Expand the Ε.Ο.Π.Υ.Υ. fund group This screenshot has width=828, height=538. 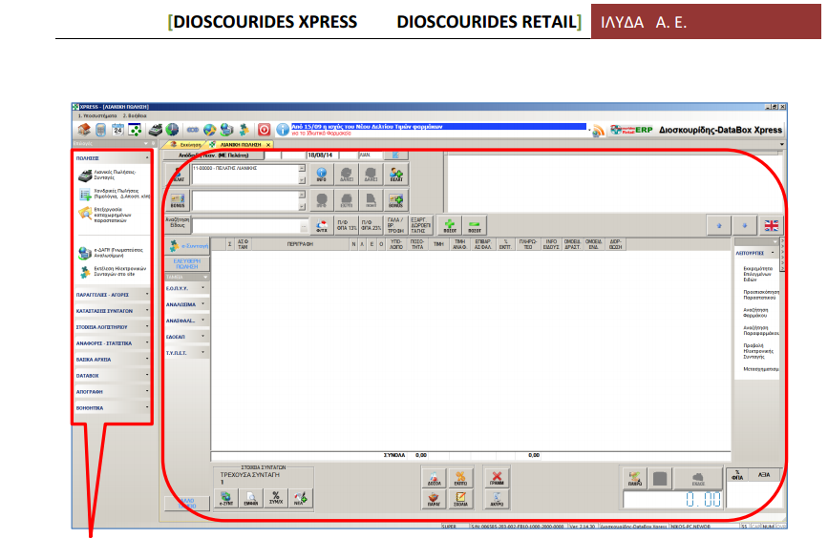186,288
